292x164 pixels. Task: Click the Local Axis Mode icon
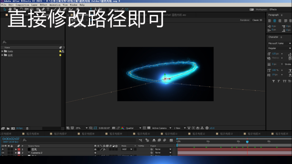pyautogui.click(x=91, y=9)
